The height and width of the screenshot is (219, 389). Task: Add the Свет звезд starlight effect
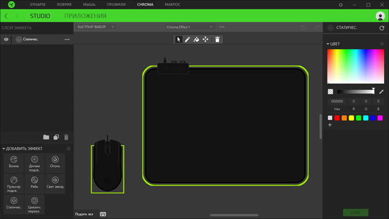(x=55, y=183)
